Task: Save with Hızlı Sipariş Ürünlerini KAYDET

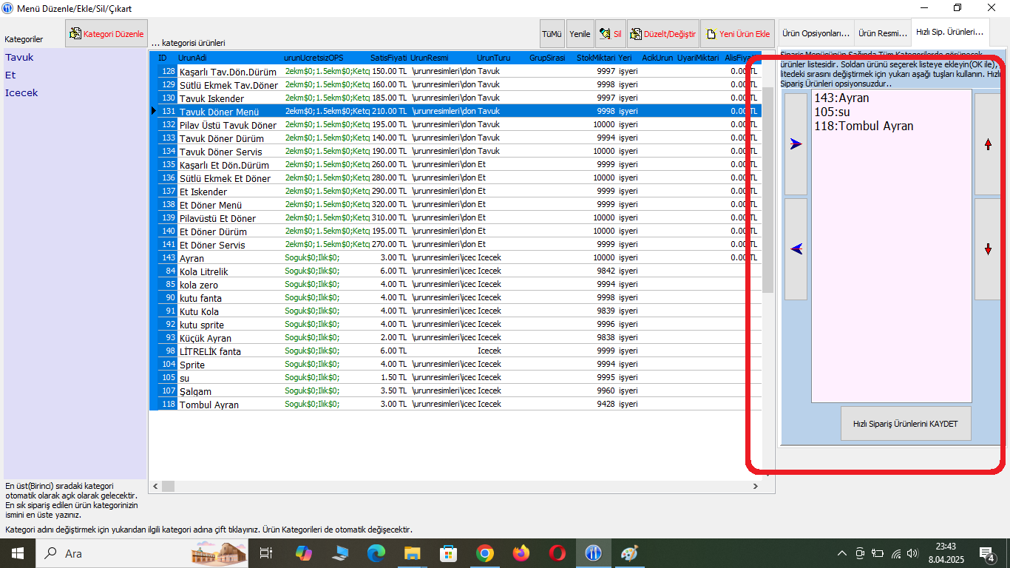Action: 906,424
